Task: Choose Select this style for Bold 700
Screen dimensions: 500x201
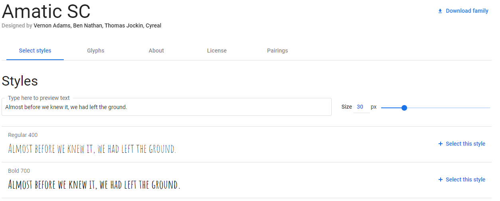Action: [465, 180]
